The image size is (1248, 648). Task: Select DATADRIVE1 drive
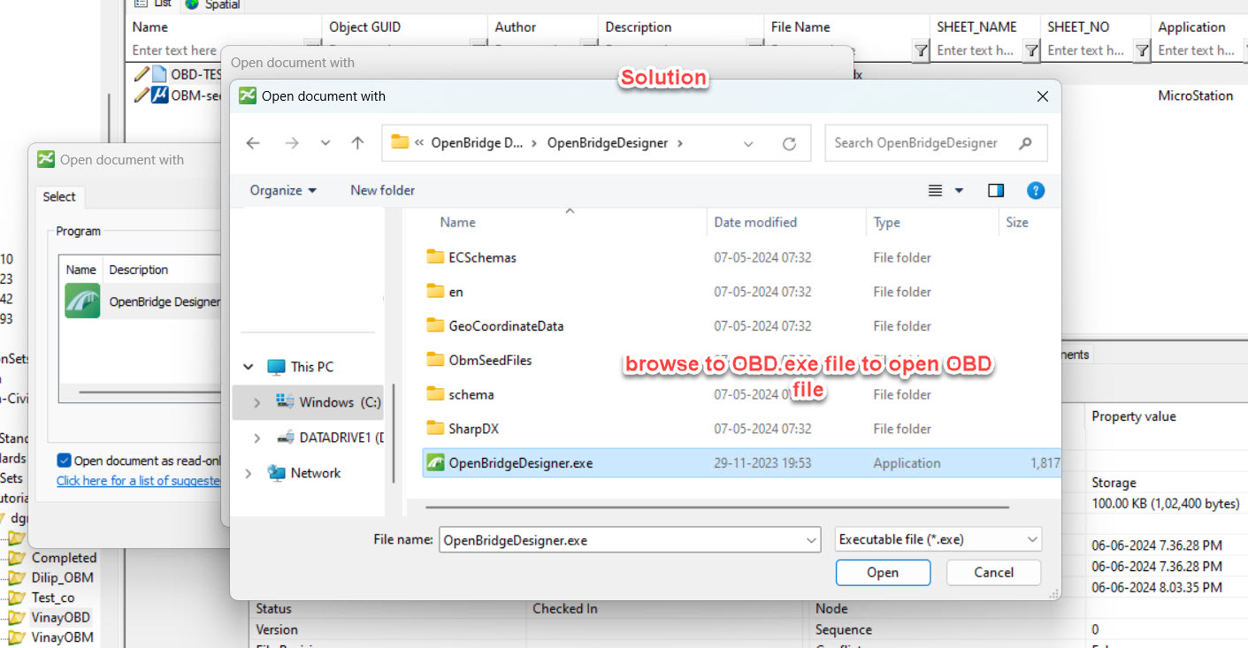coord(329,438)
